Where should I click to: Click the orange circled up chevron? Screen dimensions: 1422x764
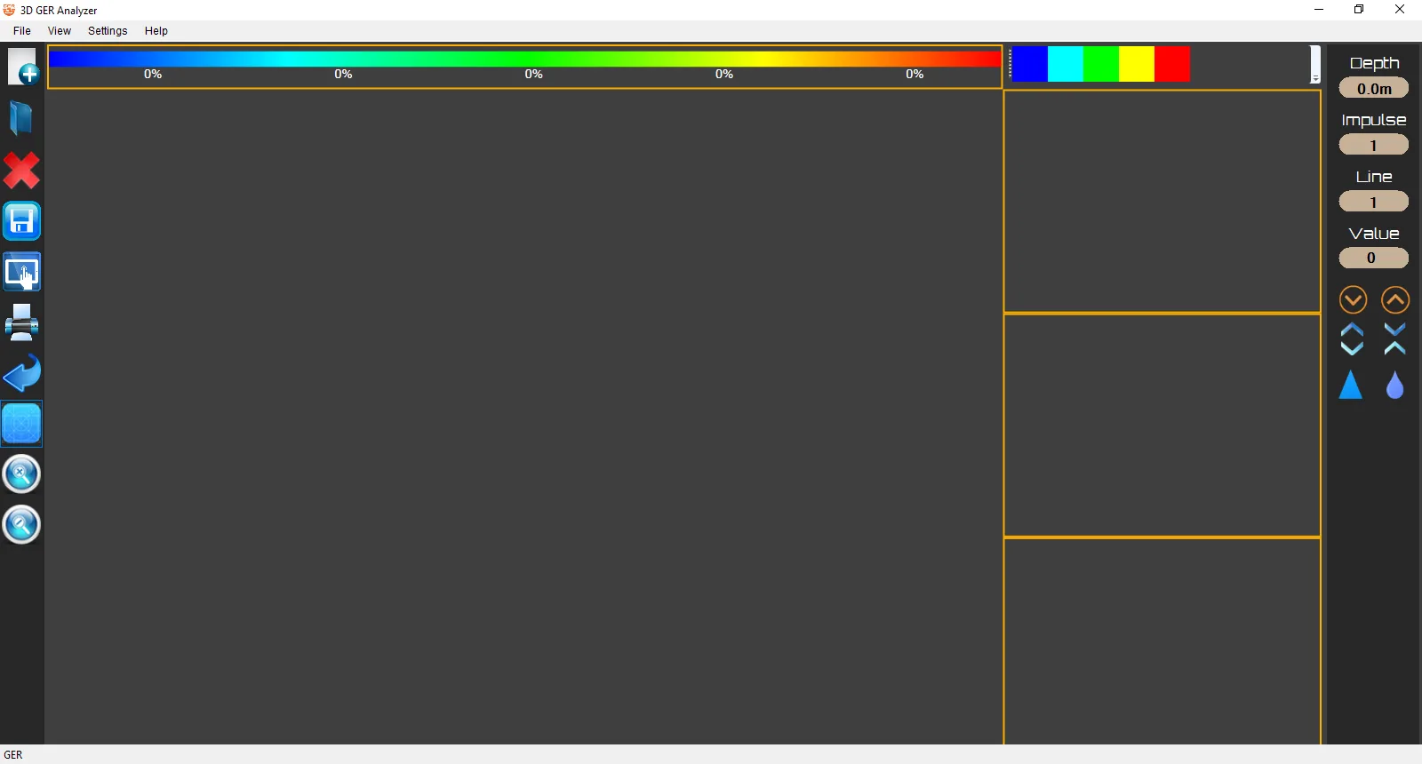click(1395, 300)
